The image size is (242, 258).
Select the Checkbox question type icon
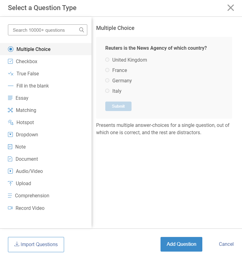tap(10, 61)
